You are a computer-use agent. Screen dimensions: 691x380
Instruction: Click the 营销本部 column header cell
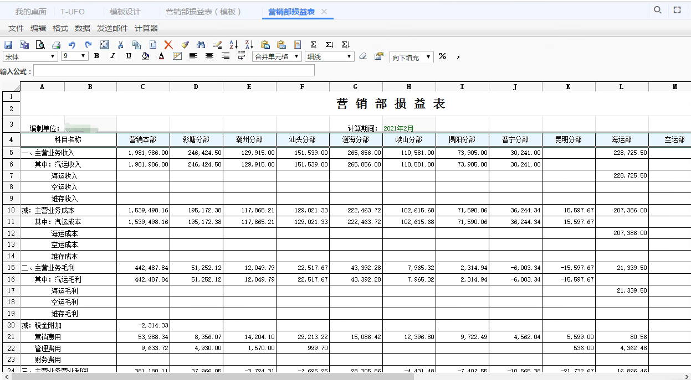(x=143, y=139)
